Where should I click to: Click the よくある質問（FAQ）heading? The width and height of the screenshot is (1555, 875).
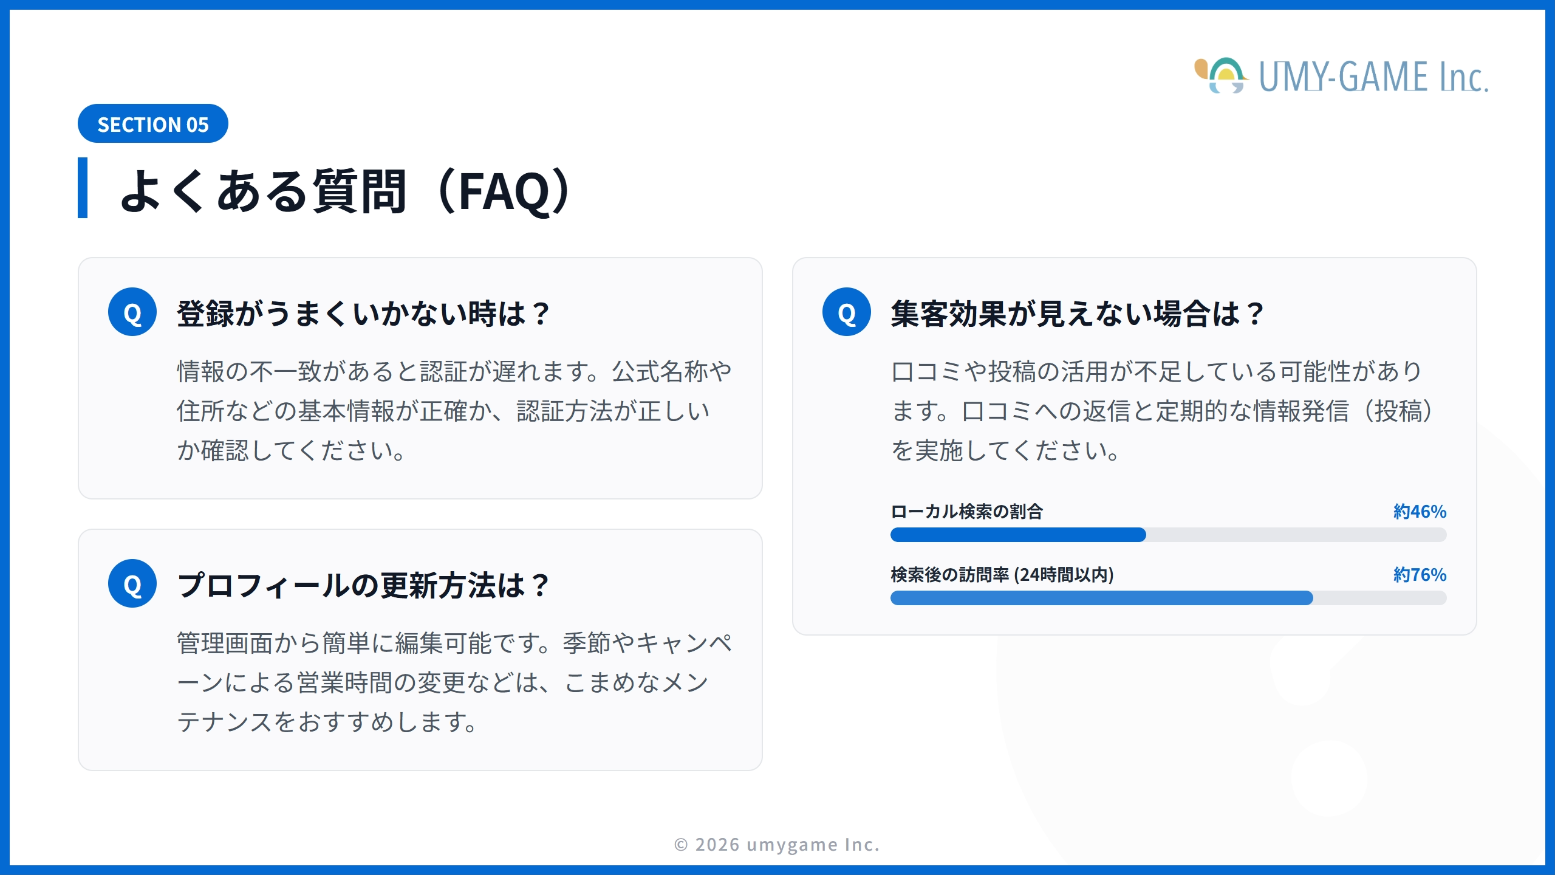tap(346, 191)
